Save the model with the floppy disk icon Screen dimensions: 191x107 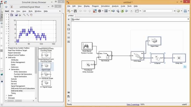coord(75,11)
